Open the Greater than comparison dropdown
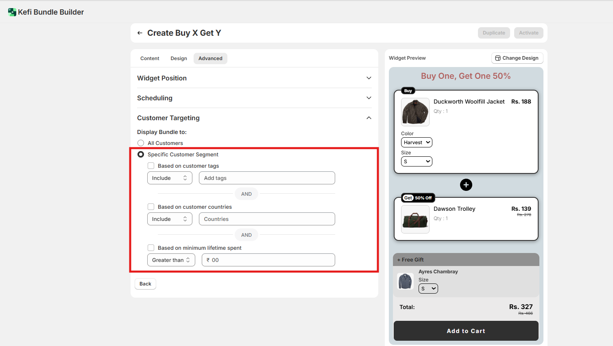The image size is (613, 346). 171,260
